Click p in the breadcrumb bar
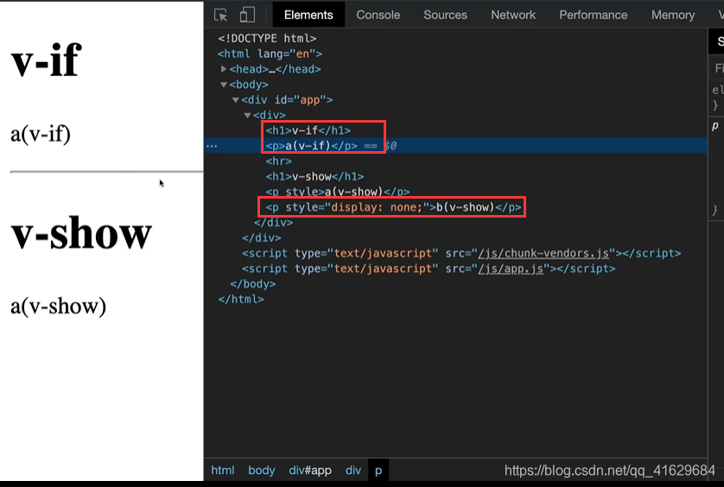The height and width of the screenshot is (487, 724). coord(378,470)
